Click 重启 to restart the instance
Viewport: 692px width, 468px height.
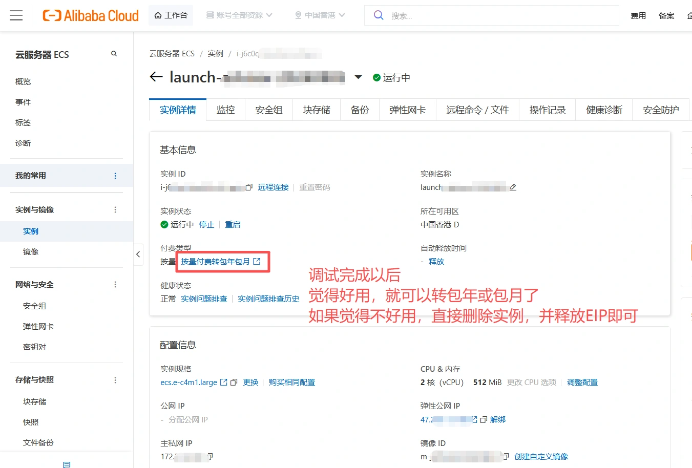233,225
